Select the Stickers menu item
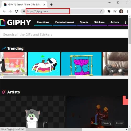Image resolution: width=131 pixels, height=131 pixels. pyautogui.click(x=99, y=22)
